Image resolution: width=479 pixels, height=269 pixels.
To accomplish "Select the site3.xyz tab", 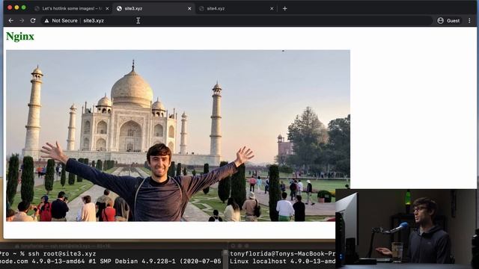I will [x=153, y=8].
